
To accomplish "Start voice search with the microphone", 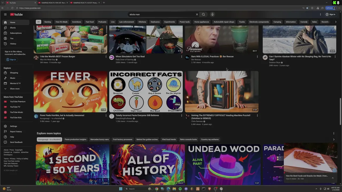I will (x=212, y=14).
